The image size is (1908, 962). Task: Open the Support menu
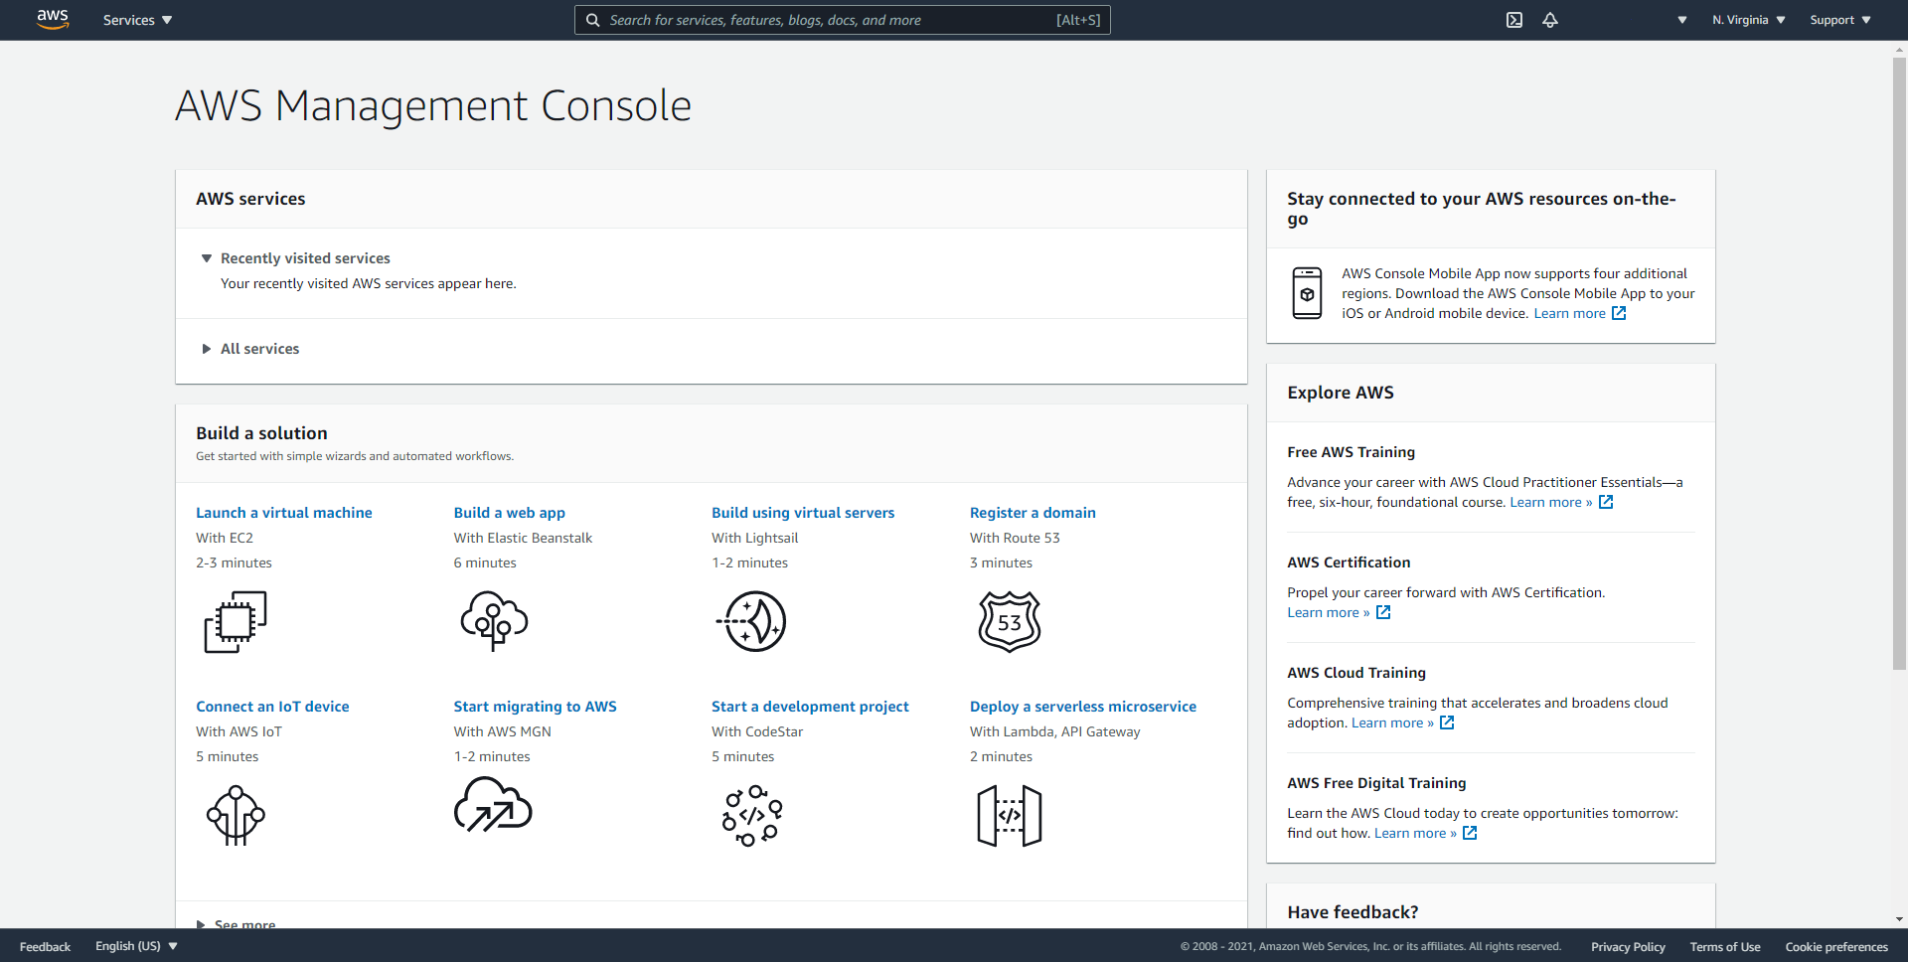(1839, 20)
